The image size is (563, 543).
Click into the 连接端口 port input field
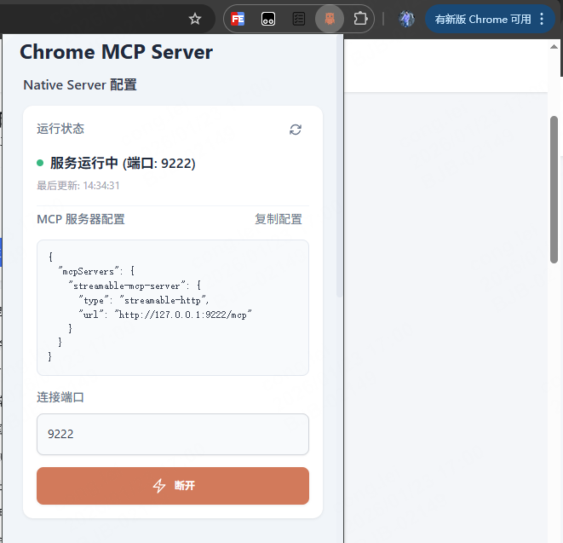173,434
